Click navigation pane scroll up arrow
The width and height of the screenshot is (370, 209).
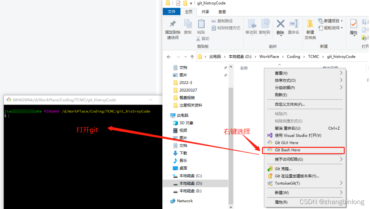[231, 67]
